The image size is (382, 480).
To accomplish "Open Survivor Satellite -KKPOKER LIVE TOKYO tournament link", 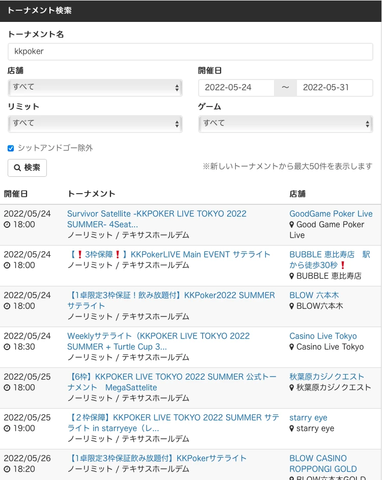I will pyautogui.click(x=157, y=219).
